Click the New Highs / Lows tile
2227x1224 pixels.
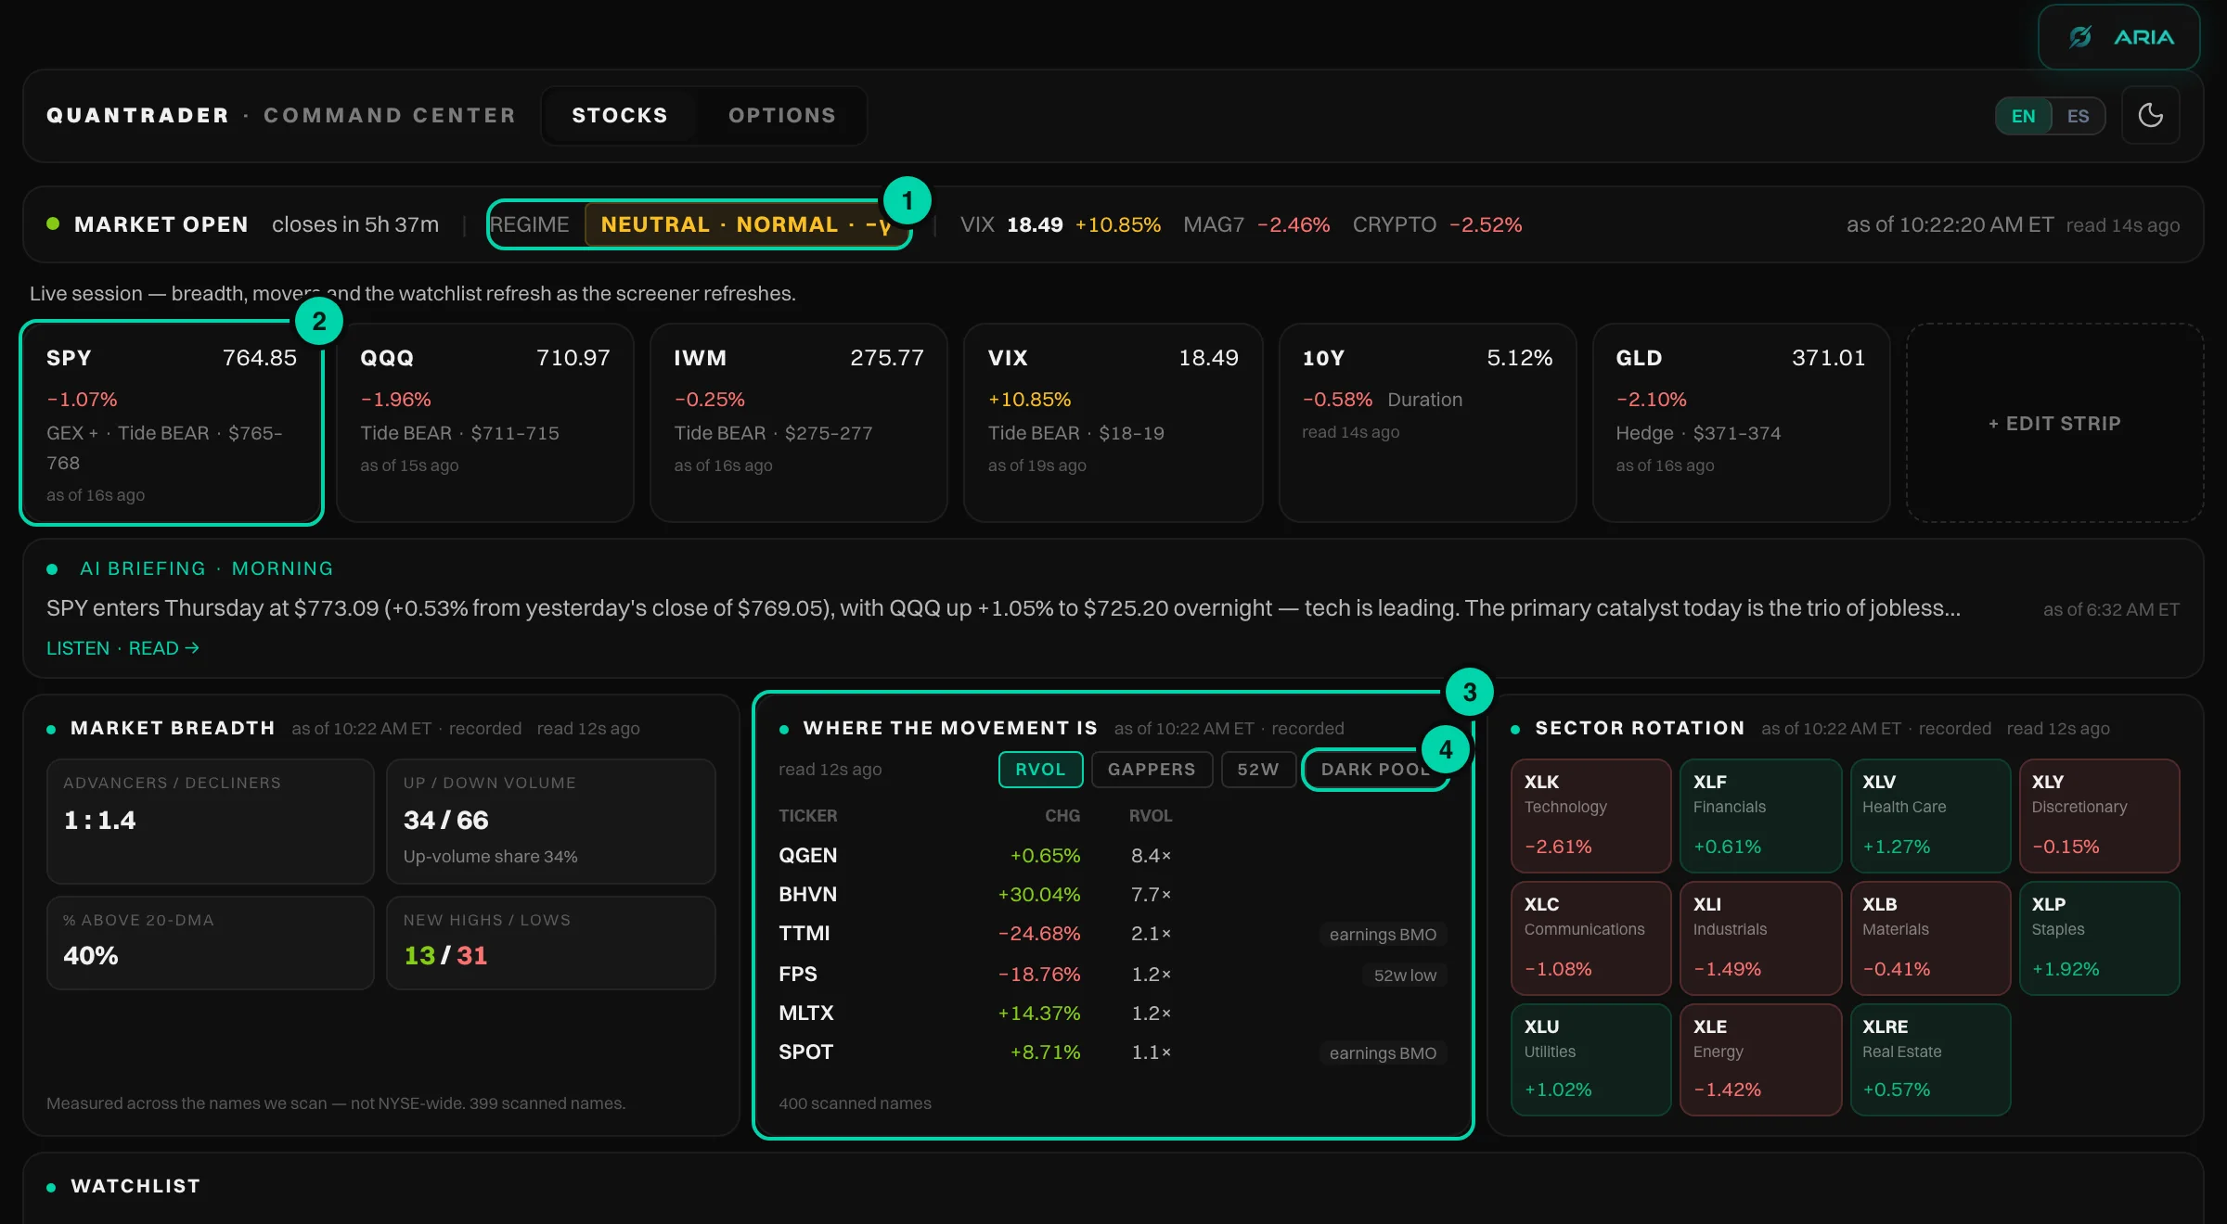point(551,943)
